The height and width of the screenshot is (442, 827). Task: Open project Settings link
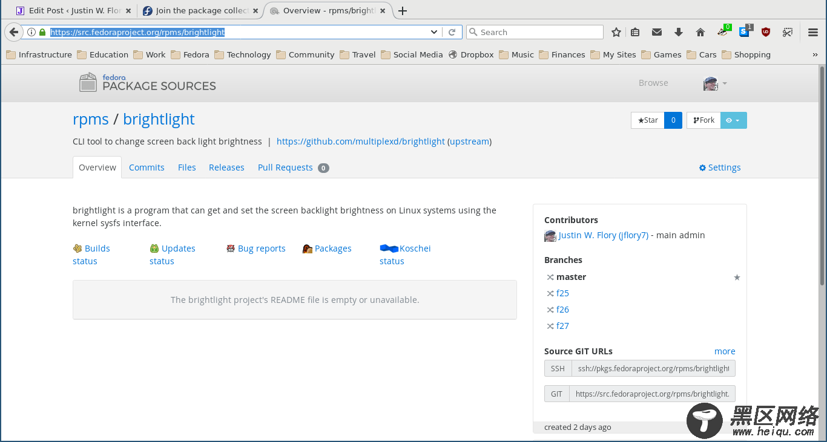720,167
